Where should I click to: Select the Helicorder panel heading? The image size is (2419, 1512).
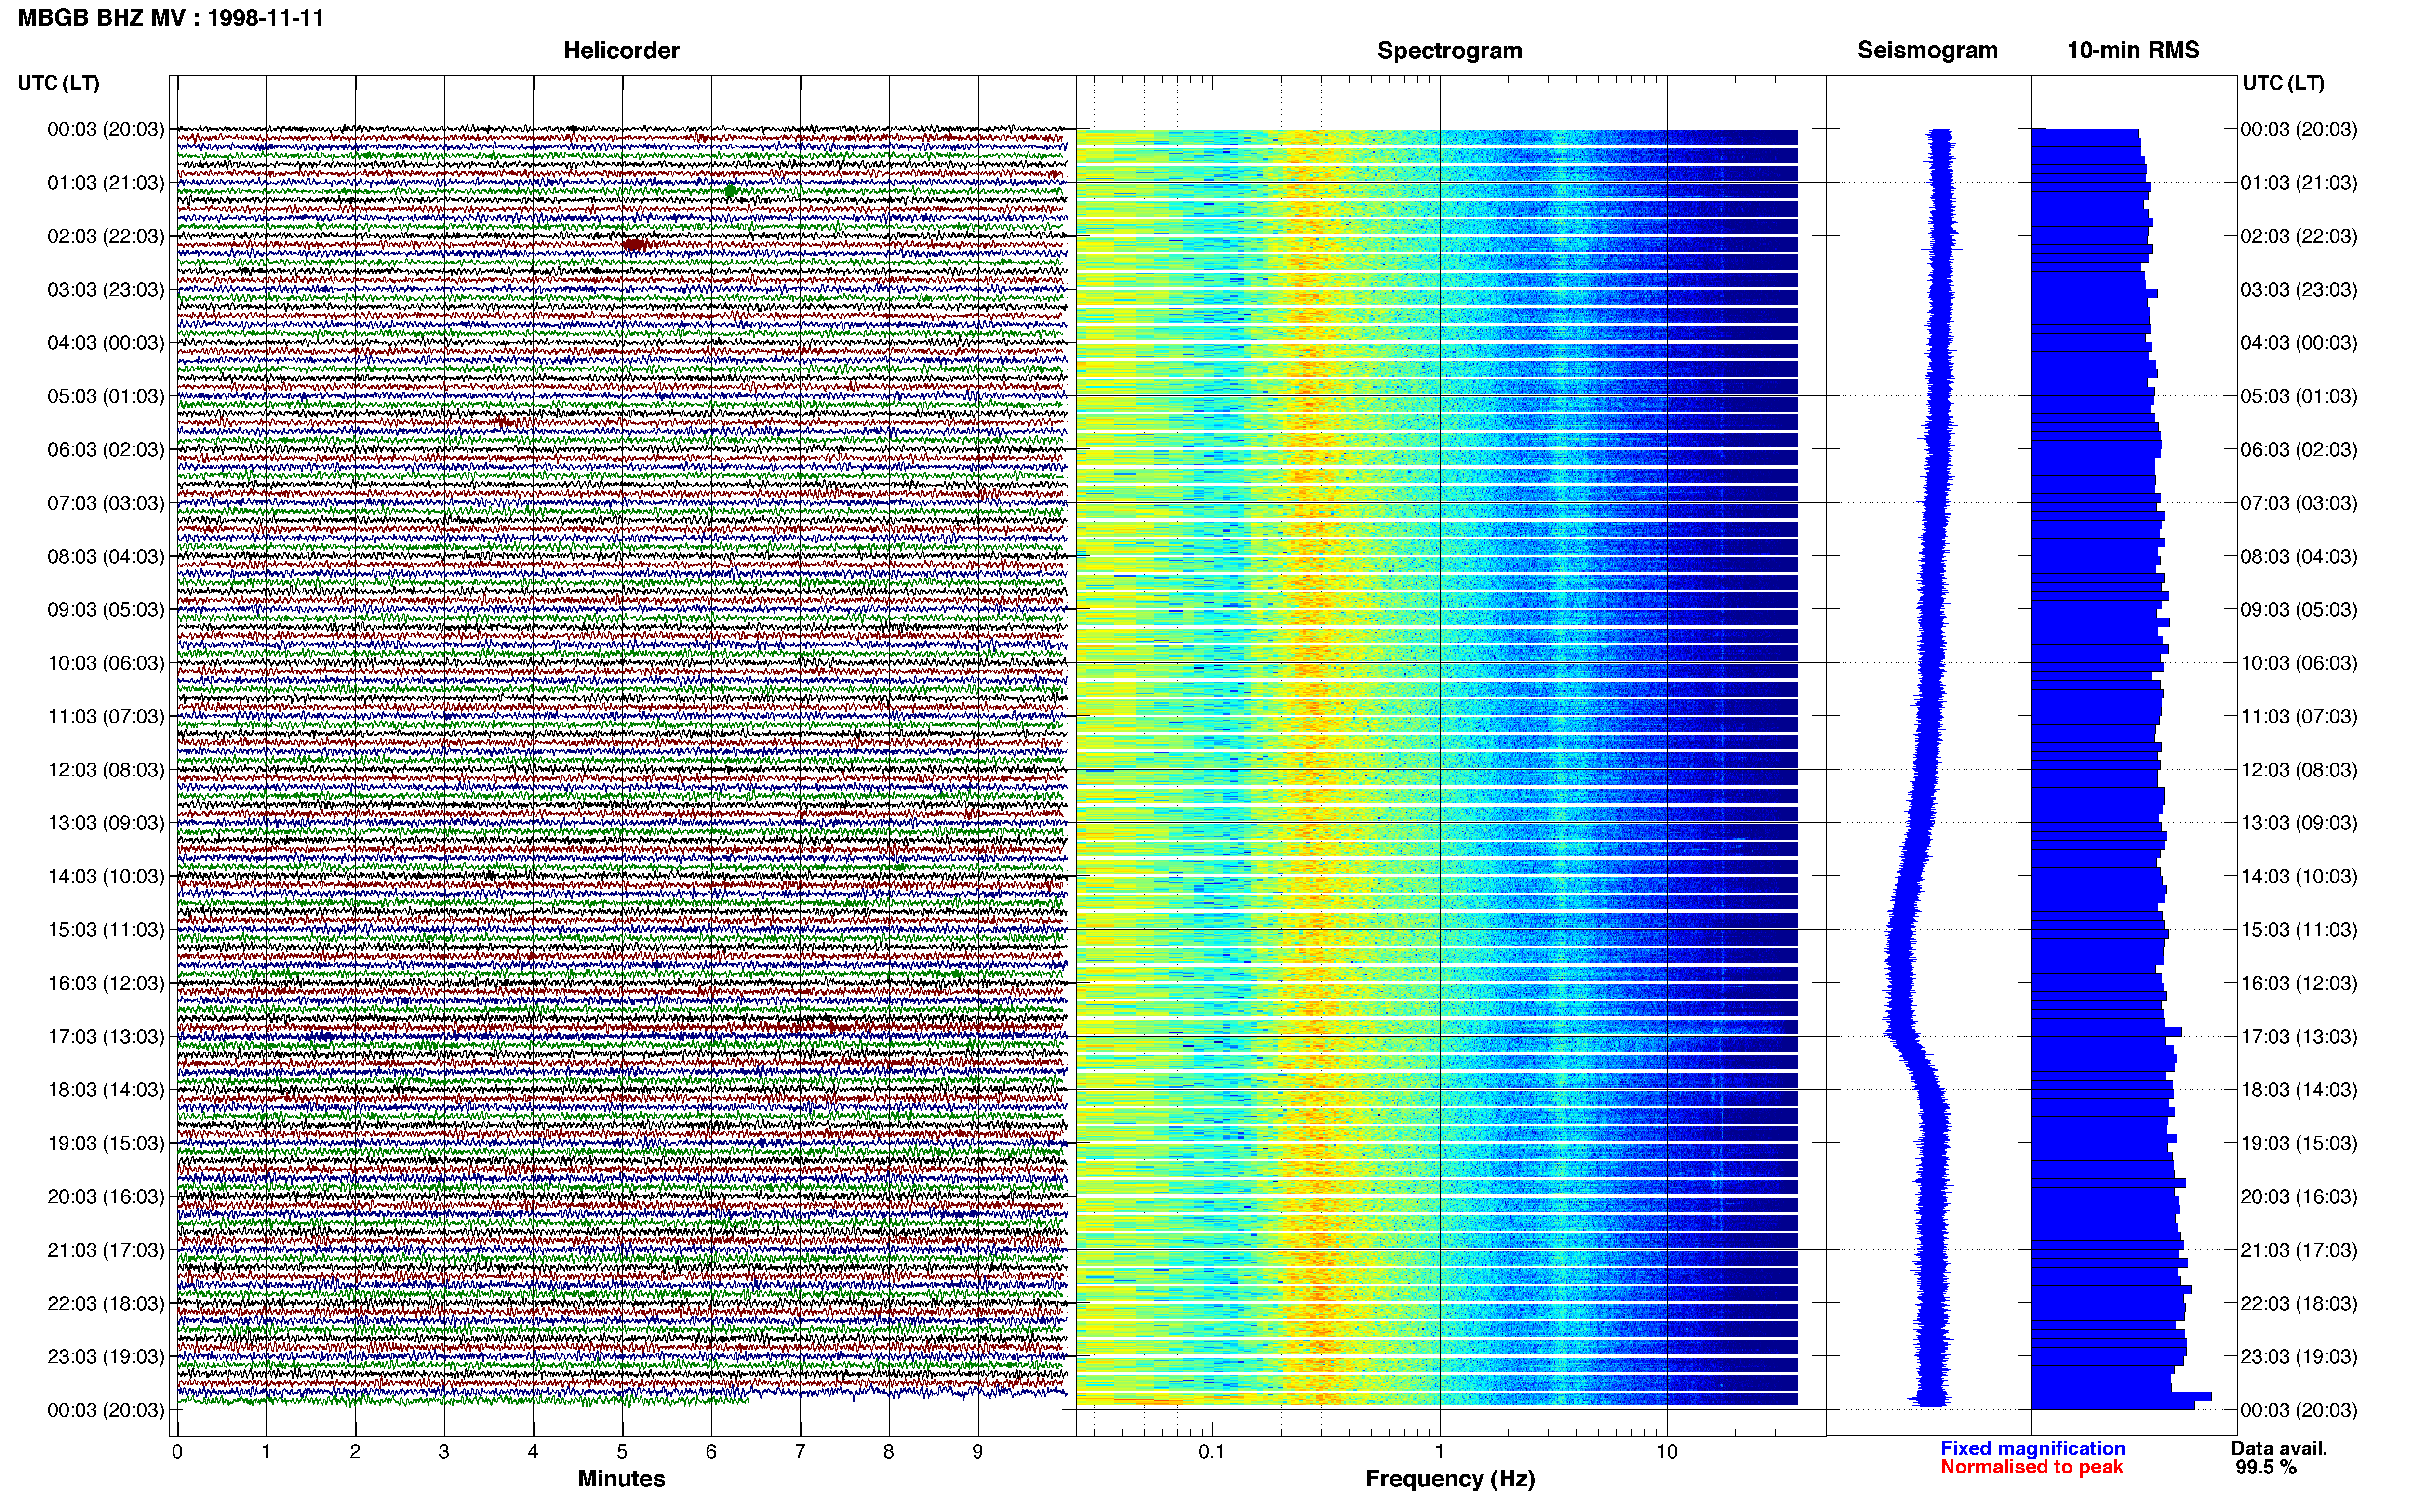click(x=621, y=50)
